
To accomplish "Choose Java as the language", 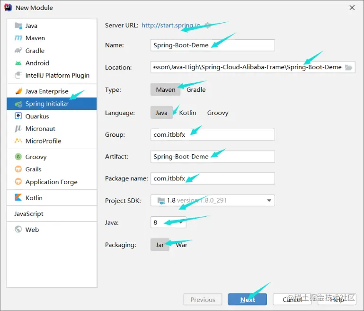I will click(161, 113).
